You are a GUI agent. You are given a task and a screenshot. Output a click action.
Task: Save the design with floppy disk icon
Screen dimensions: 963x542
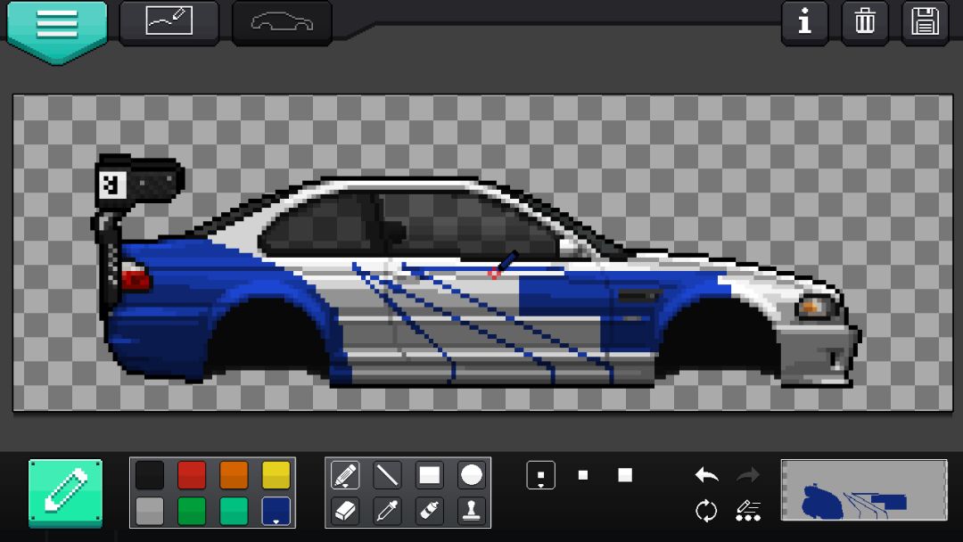(x=925, y=22)
